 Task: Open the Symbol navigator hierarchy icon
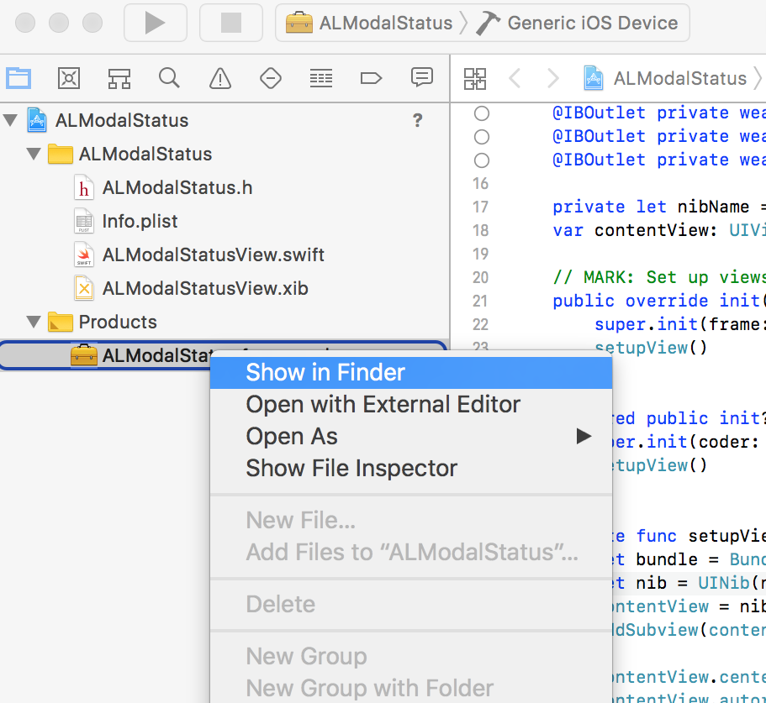point(119,78)
